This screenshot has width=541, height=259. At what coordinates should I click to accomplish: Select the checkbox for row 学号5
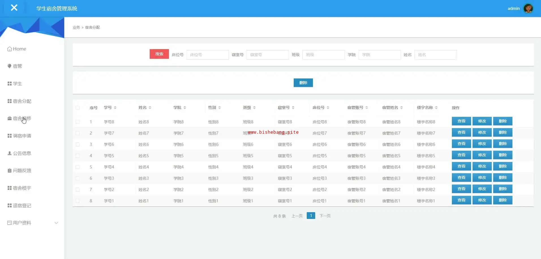(x=78, y=156)
